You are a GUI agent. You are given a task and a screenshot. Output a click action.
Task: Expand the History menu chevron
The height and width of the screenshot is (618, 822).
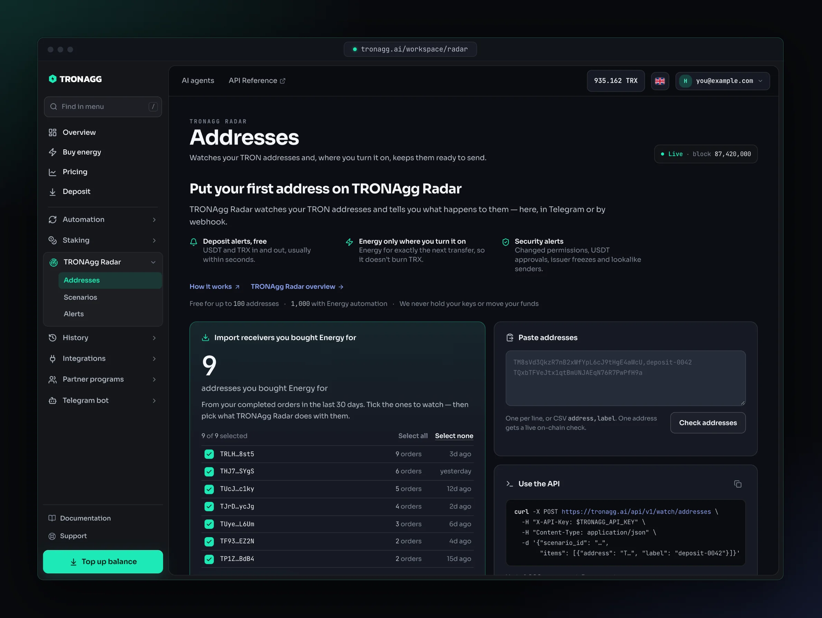pyautogui.click(x=154, y=338)
